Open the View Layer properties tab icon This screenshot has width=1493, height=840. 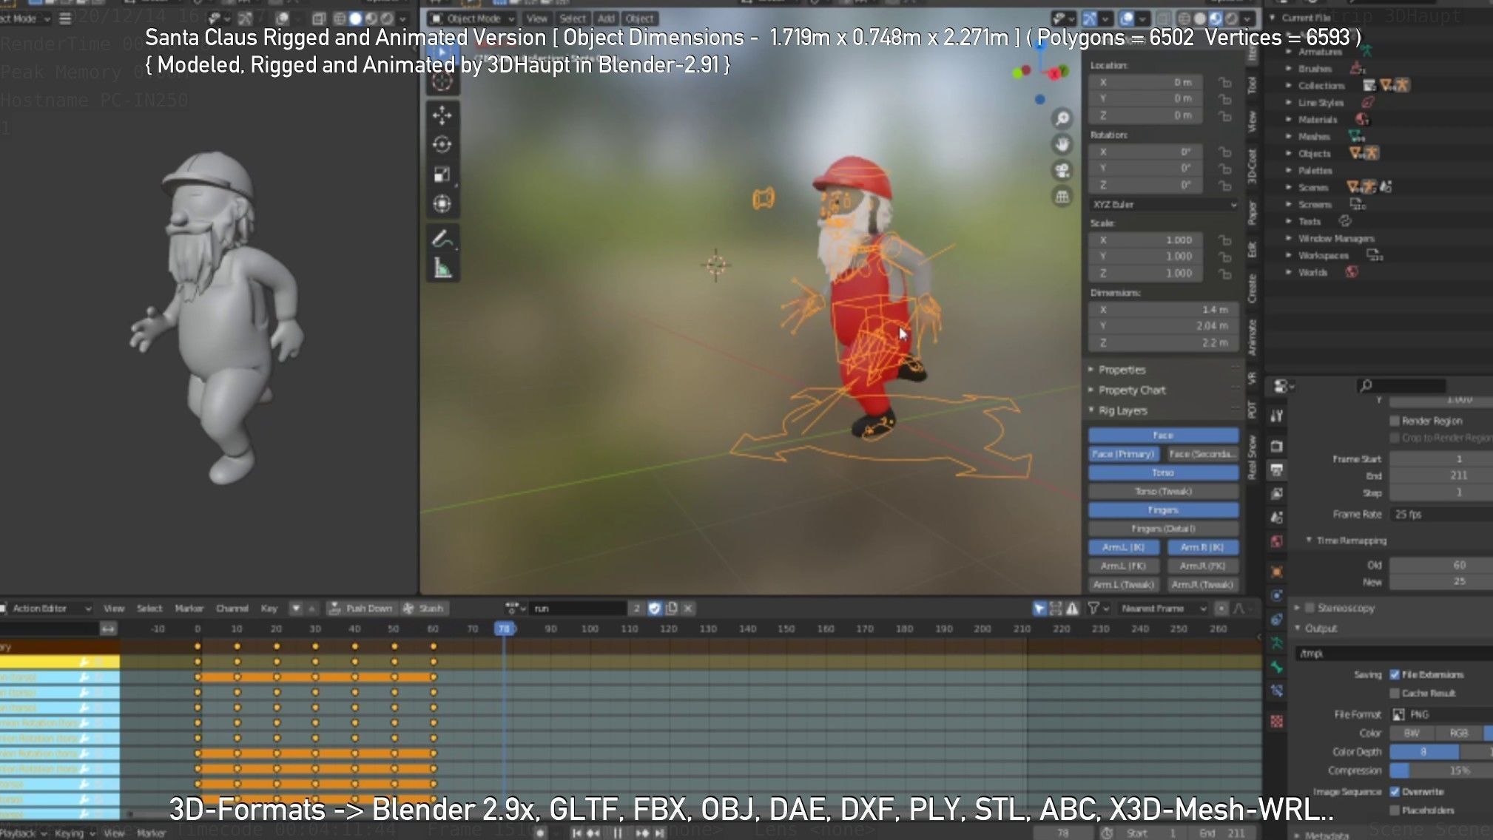point(1277,493)
